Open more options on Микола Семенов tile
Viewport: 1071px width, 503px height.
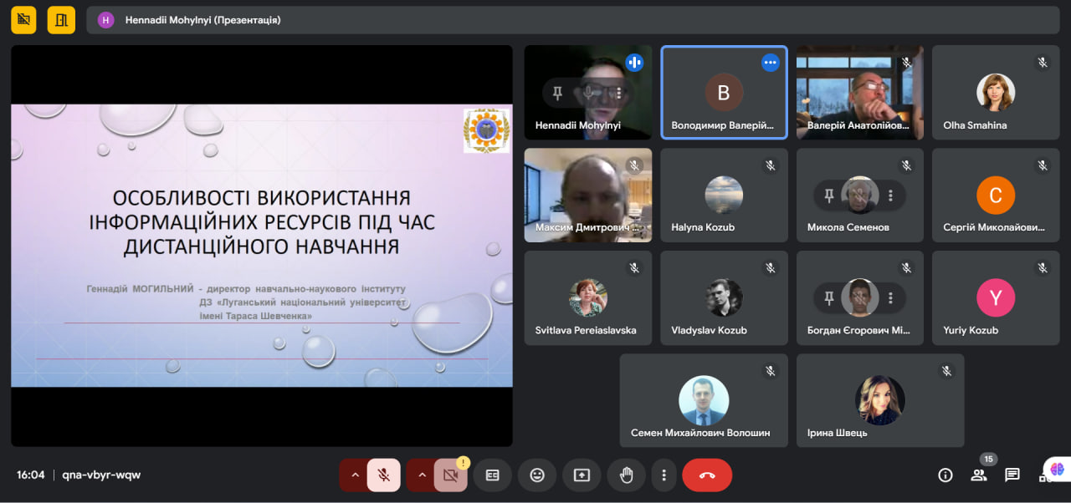(891, 196)
